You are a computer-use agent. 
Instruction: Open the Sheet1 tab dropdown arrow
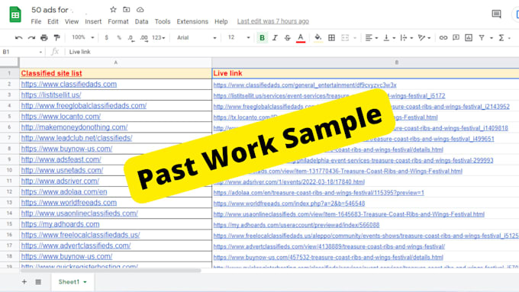(x=85, y=282)
